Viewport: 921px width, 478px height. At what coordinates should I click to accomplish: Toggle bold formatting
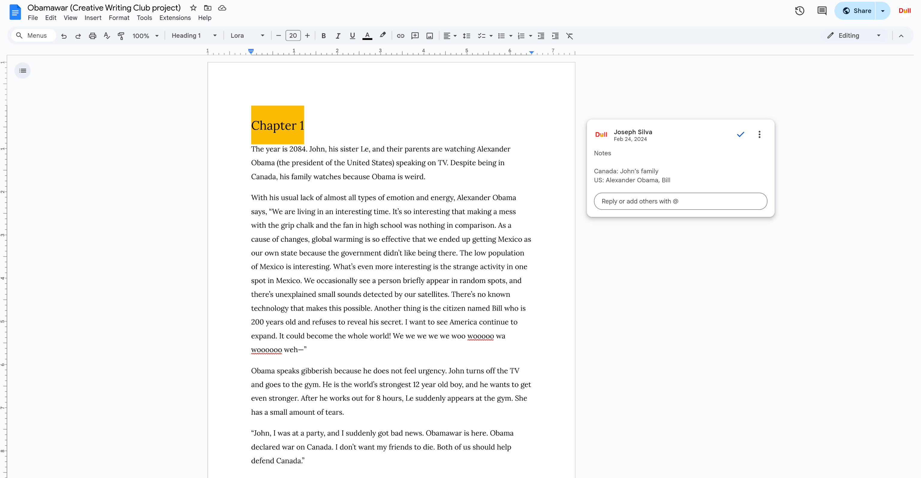tap(323, 36)
